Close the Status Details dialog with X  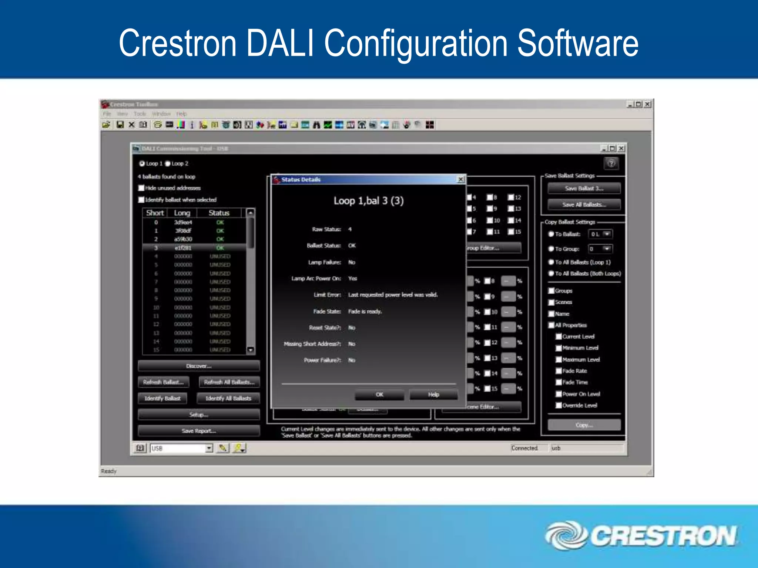pyautogui.click(x=461, y=179)
